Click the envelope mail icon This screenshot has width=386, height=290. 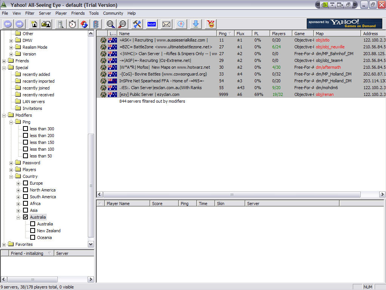point(166,24)
